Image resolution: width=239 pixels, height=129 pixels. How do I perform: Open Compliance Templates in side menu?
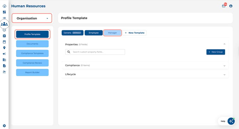pos(32,53)
